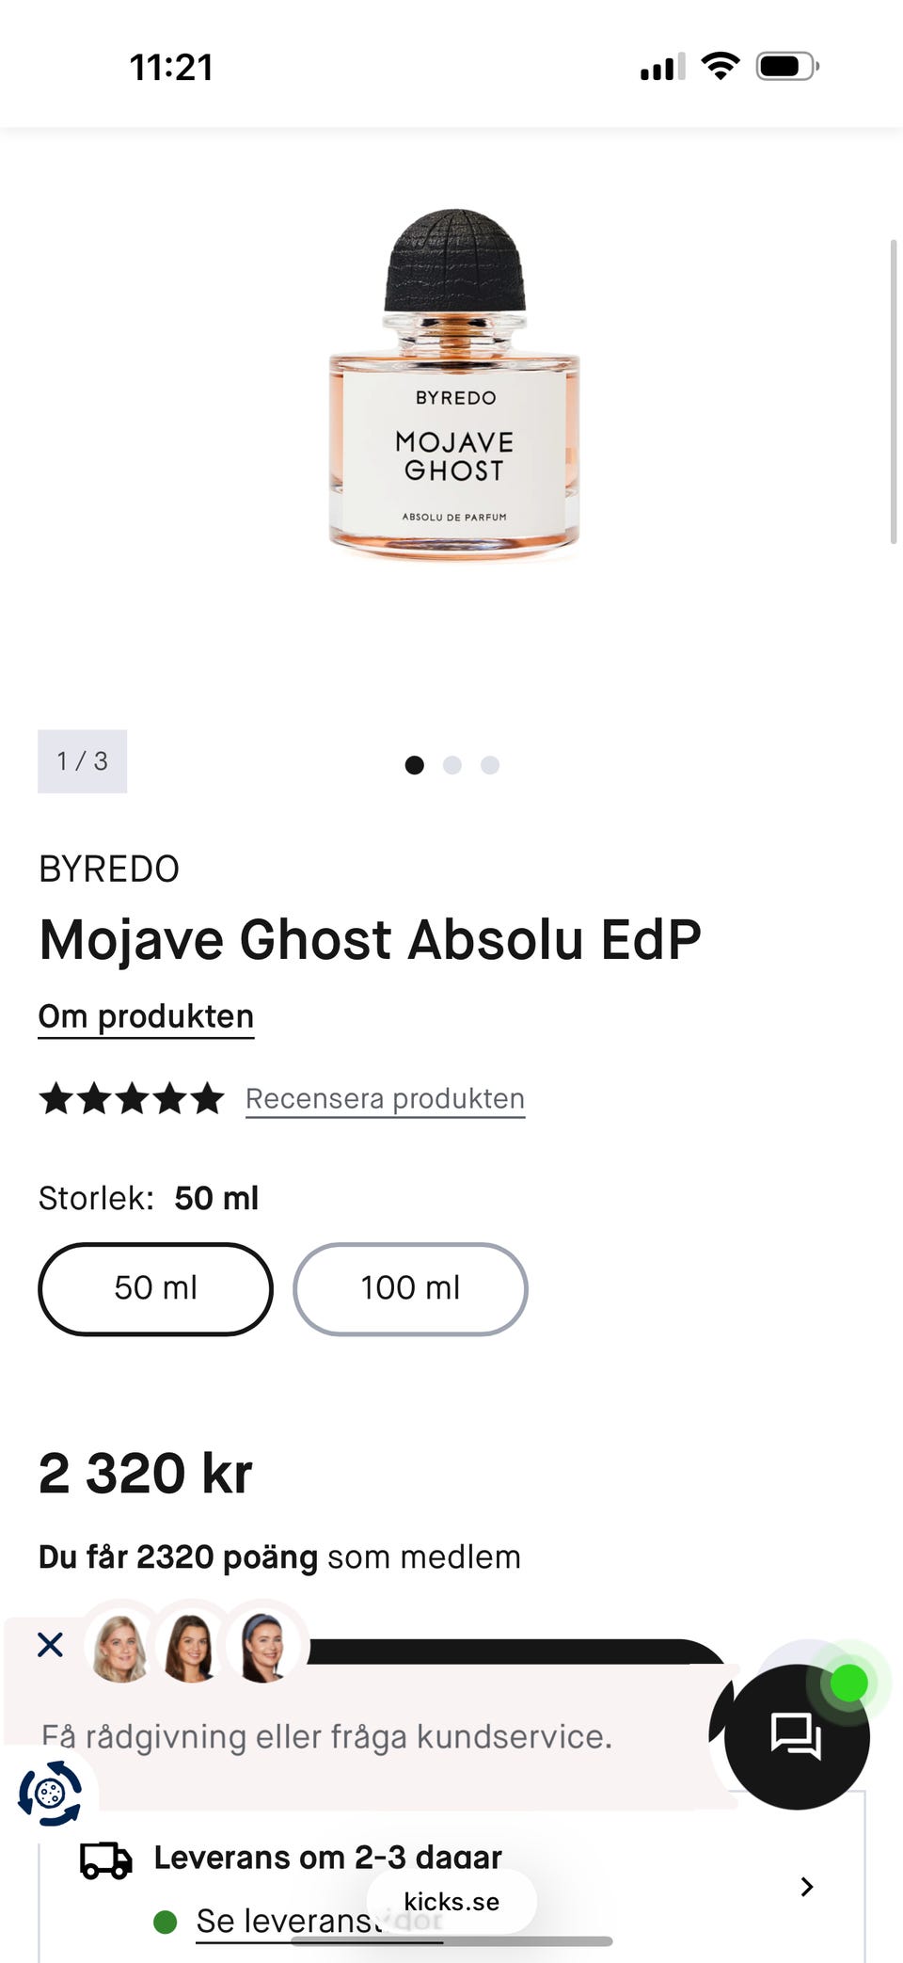Screen dimensions: 903x1963
Task: Expand delivery details chevron arrow
Action: click(806, 1886)
